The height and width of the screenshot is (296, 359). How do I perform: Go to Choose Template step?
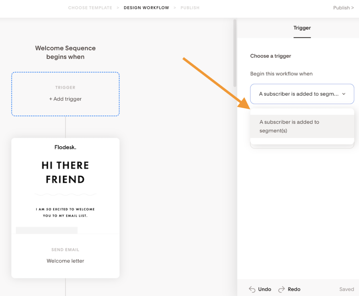(x=90, y=8)
